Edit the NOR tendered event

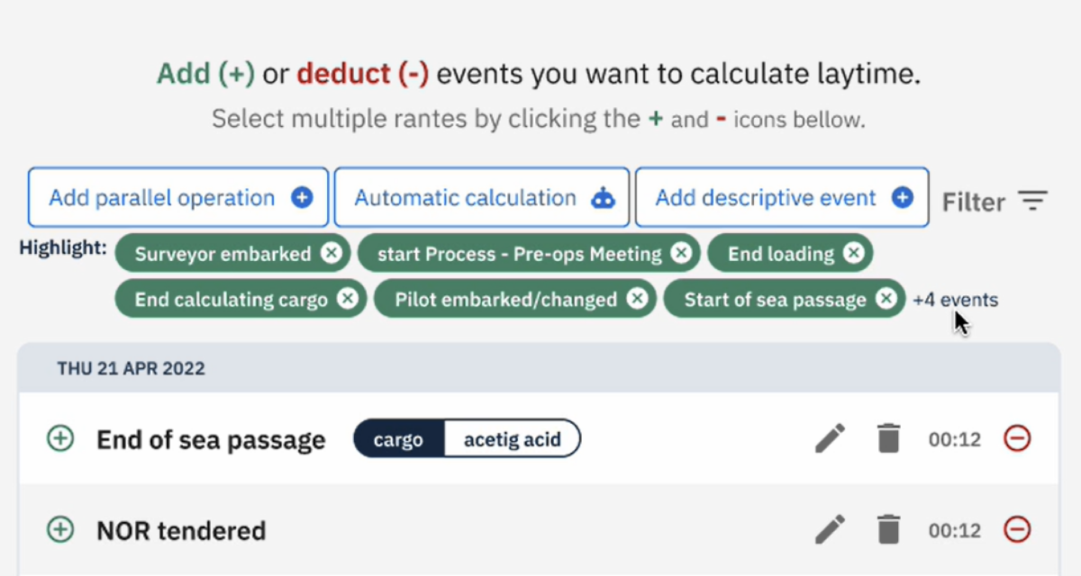click(x=830, y=530)
